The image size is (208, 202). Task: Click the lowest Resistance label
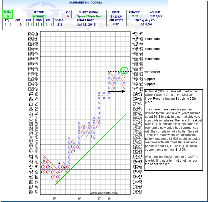tap(151, 59)
